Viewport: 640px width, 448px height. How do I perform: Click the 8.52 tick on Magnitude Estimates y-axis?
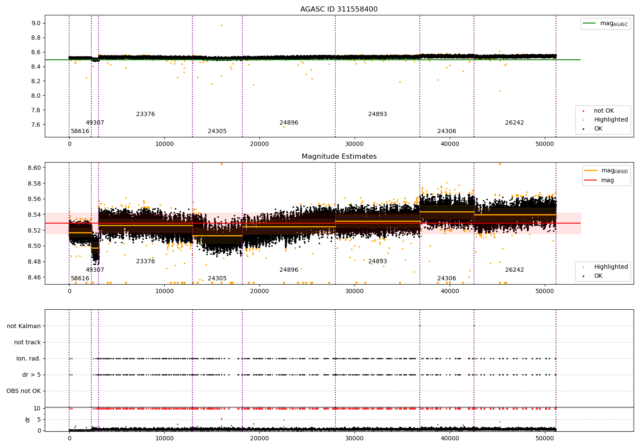tap(35, 231)
